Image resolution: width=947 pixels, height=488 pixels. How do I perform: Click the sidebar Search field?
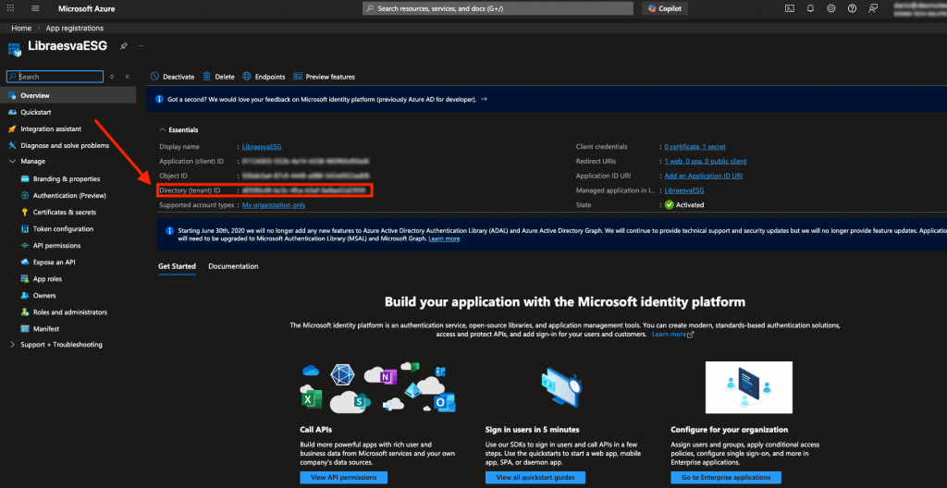click(x=55, y=77)
